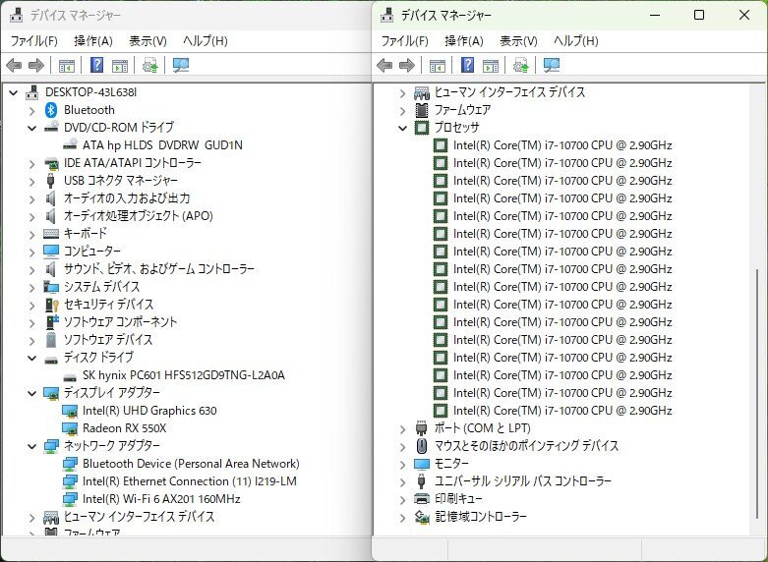Click Update driver icon in left window toolbar
Viewport: 768px width, 562px height.
(x=149, y=65)
